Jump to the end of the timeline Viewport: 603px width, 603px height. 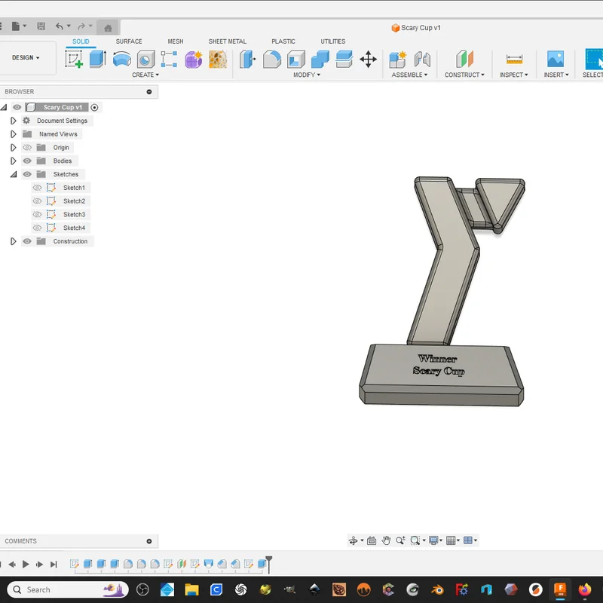54,564
